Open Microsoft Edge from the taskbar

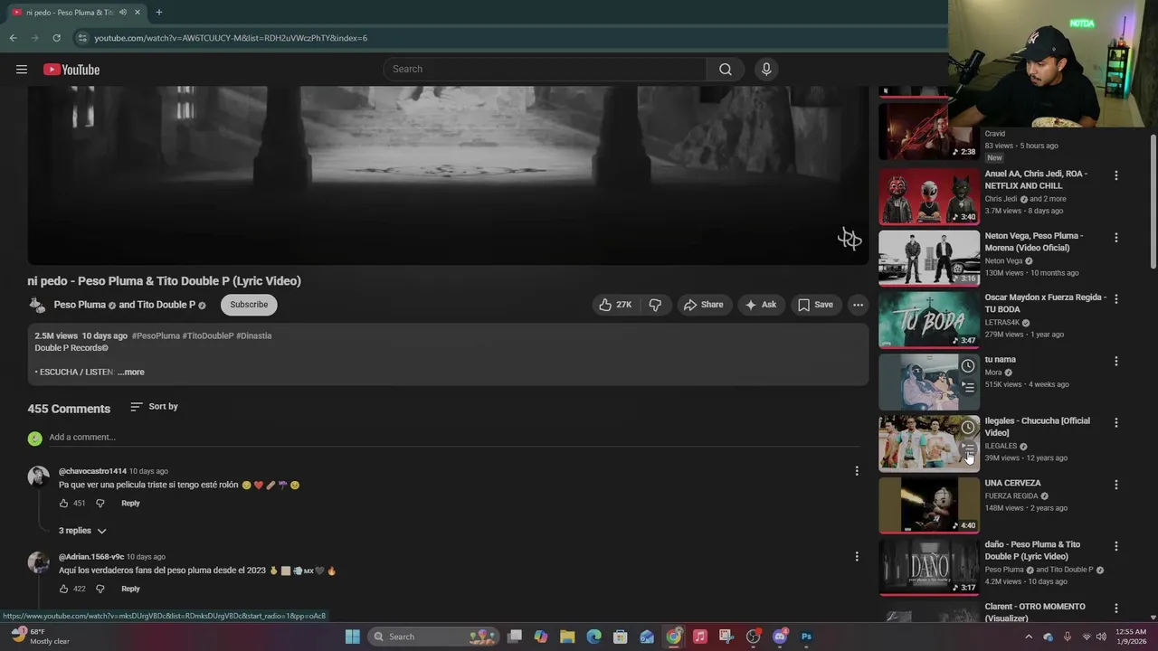[593, 637]
